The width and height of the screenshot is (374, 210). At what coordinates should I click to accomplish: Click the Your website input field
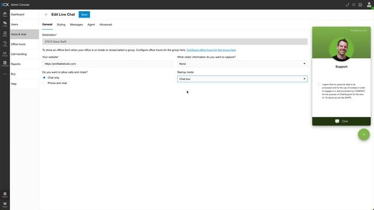click(108, 64)
